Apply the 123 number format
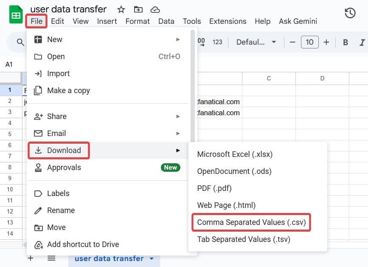 218,42
